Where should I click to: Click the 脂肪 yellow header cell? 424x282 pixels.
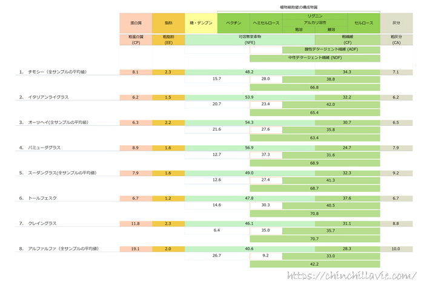click(169, 22)
